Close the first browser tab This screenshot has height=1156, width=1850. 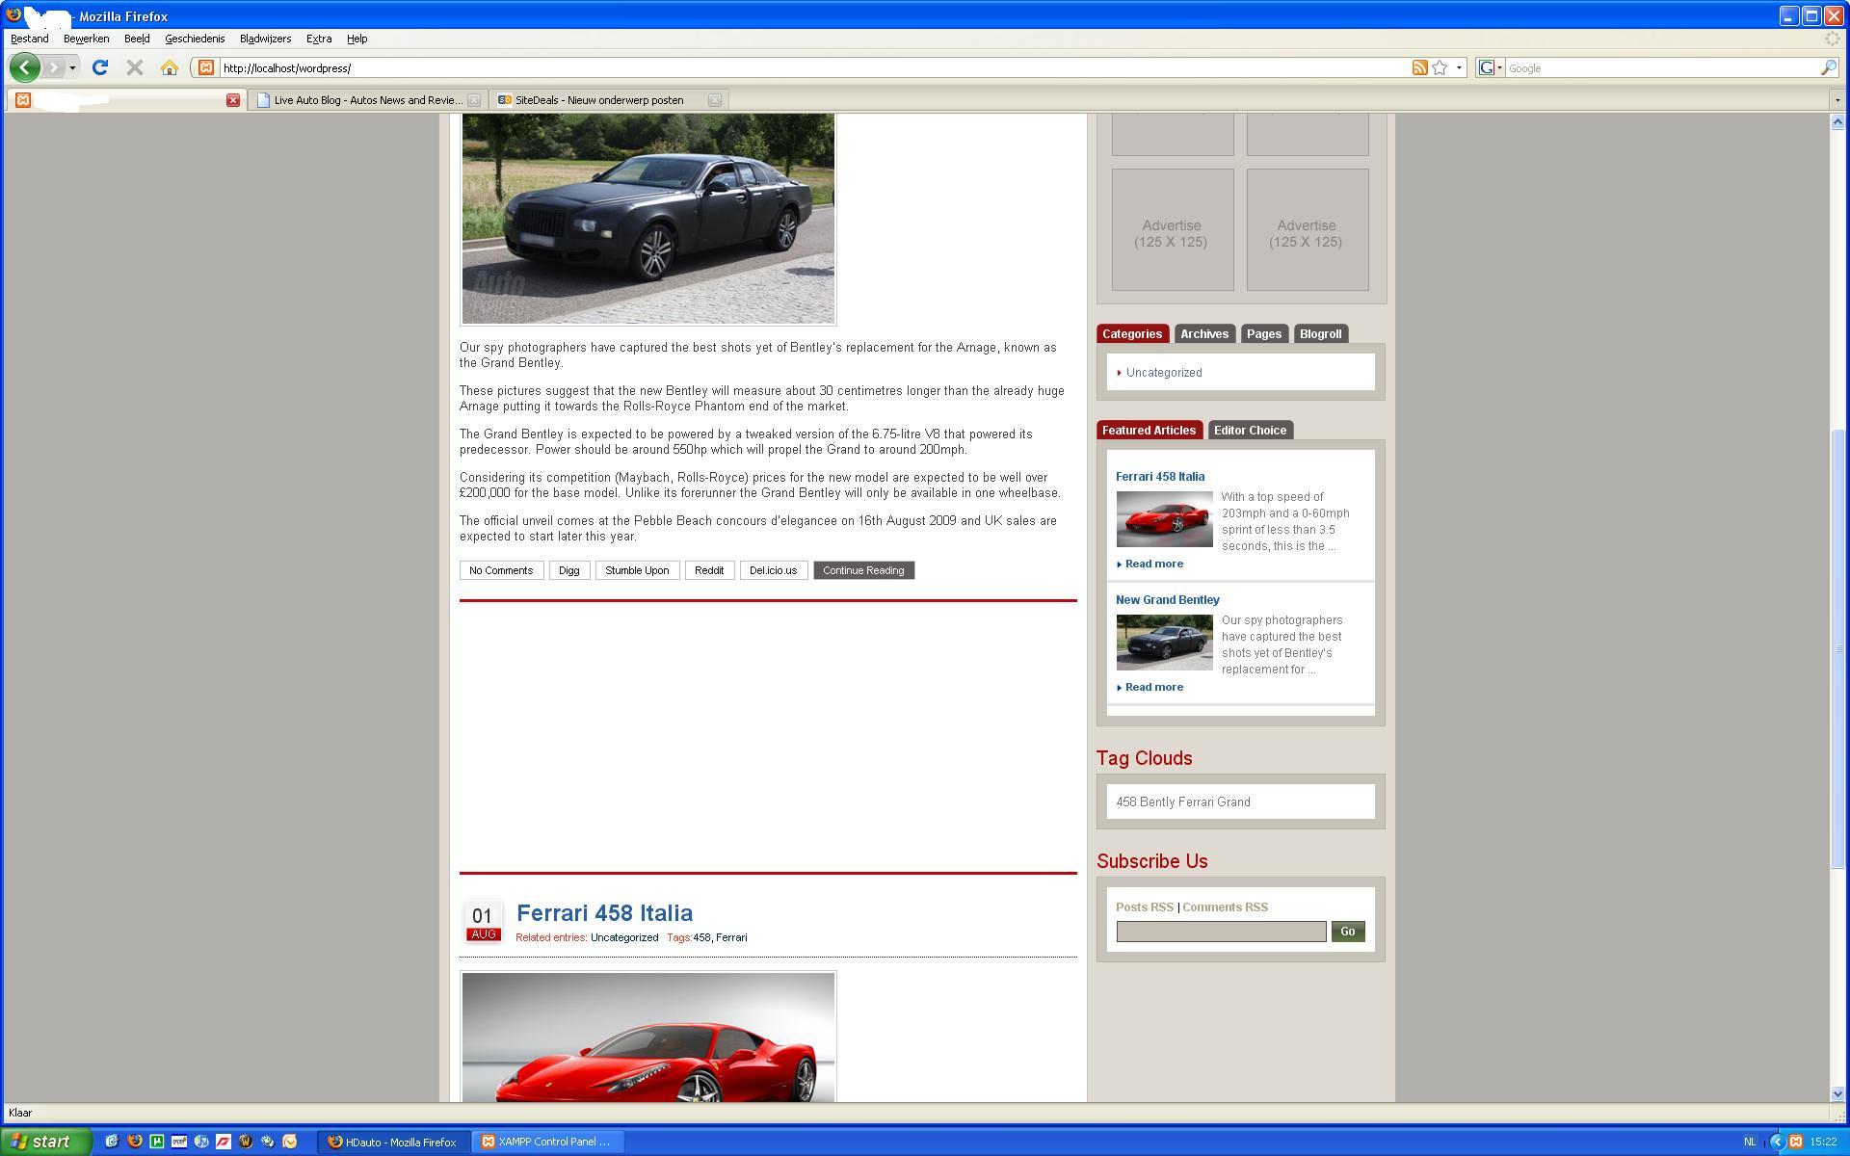pos(232,100)
